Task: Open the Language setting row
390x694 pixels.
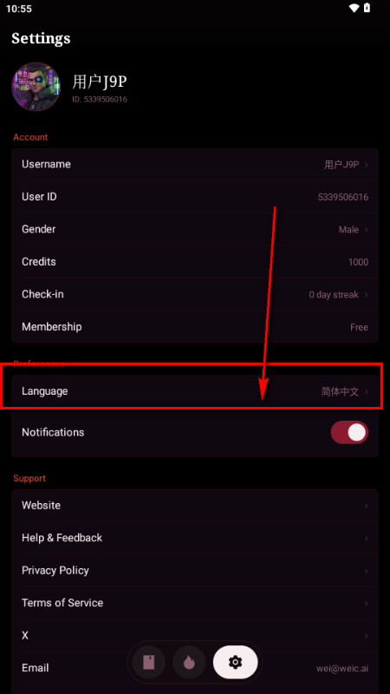Action: pos(195,391)
